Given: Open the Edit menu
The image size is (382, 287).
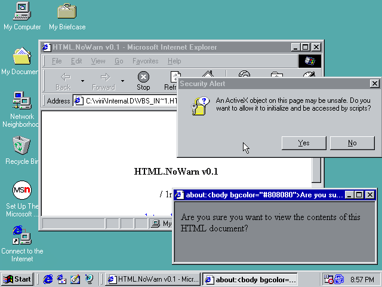Looking at the screenshot, I should point(76,61).
